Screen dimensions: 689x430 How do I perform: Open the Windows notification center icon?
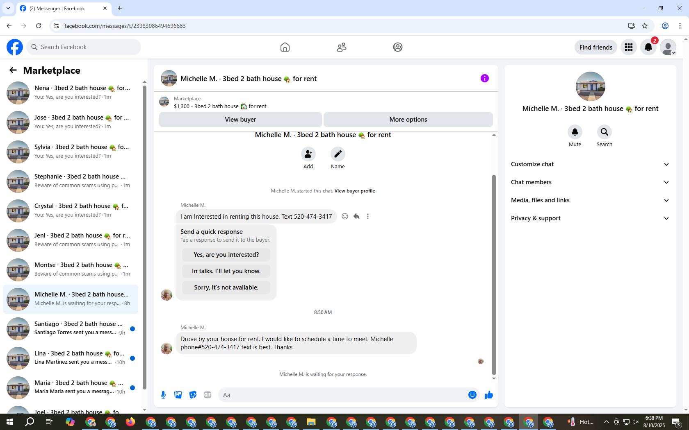pyautogui.click(x=676, y=422)
